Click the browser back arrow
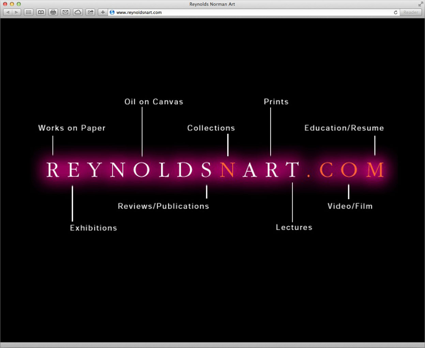 [8, 12]
